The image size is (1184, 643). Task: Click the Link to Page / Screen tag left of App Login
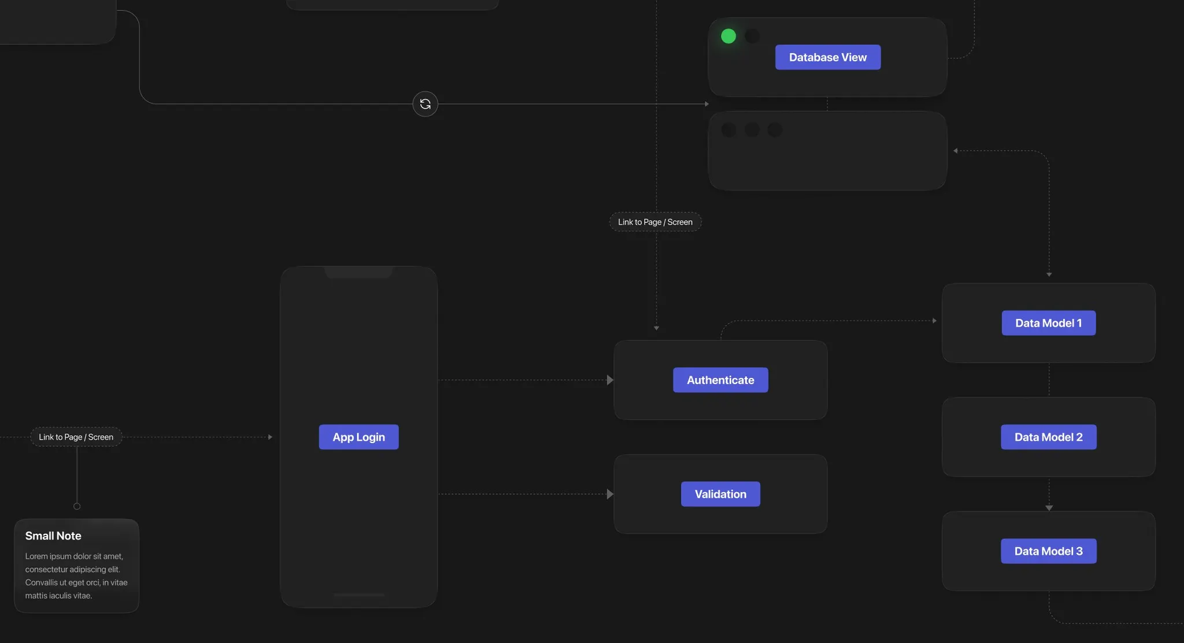click(76, 437)
